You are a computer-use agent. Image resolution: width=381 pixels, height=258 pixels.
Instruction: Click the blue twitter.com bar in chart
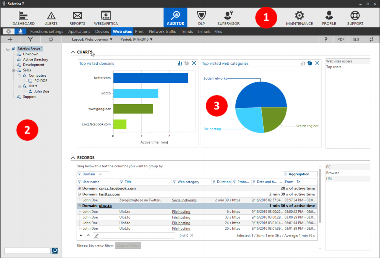click(150, 78)
